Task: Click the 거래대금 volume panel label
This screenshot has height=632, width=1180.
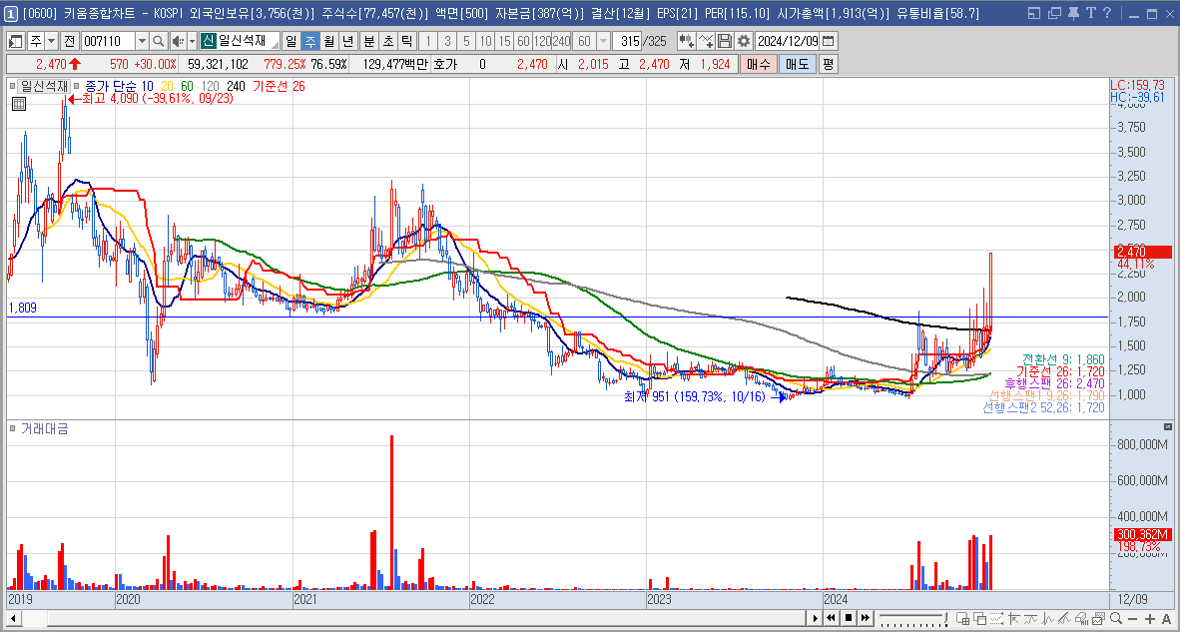Action: 44,429
